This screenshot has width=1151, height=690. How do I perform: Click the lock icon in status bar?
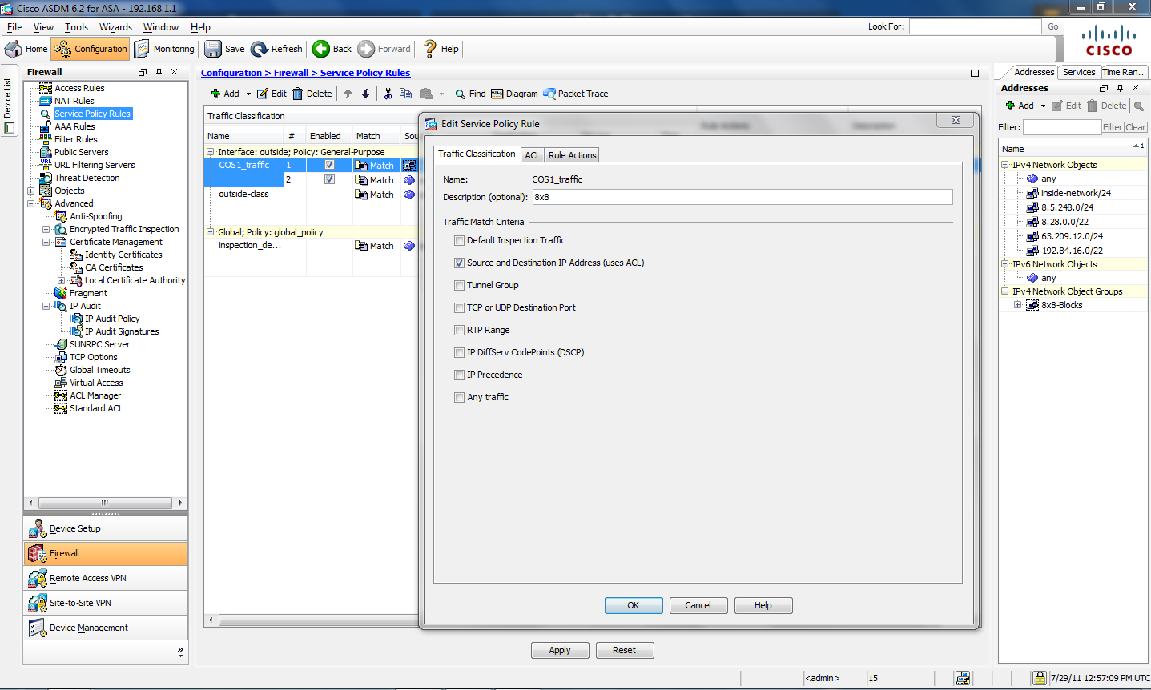click(x=1039, y=678)
